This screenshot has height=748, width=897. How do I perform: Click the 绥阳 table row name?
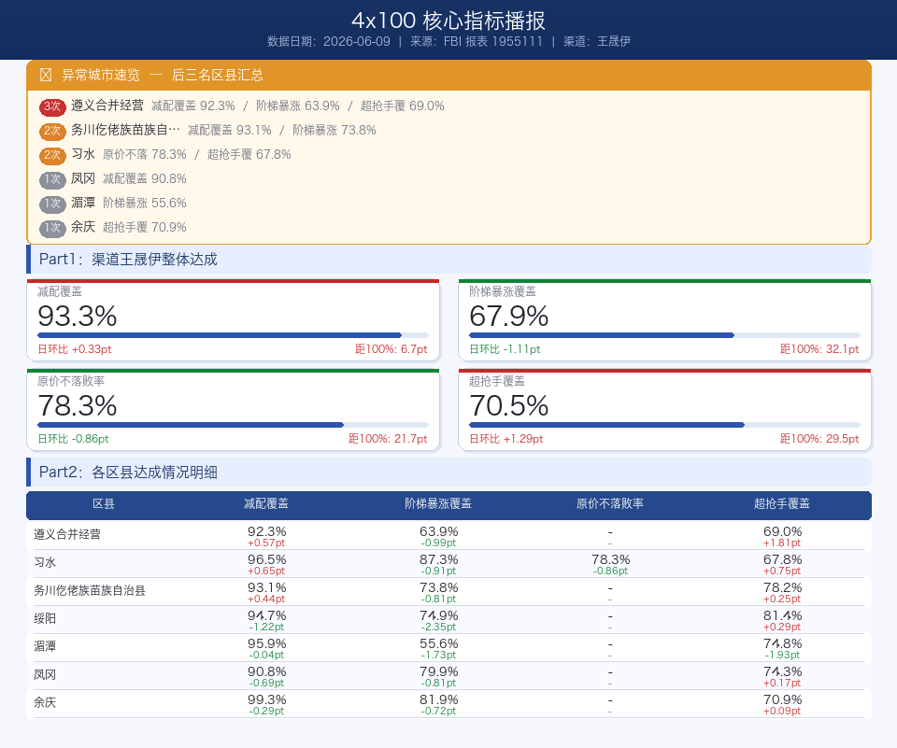pyautogui.click(x=45, y=619)
